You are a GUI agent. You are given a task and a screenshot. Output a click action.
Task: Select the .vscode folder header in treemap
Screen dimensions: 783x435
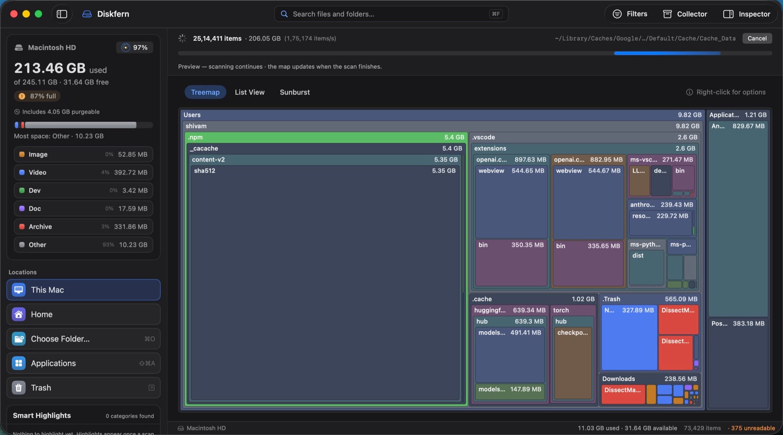[585, 137]
